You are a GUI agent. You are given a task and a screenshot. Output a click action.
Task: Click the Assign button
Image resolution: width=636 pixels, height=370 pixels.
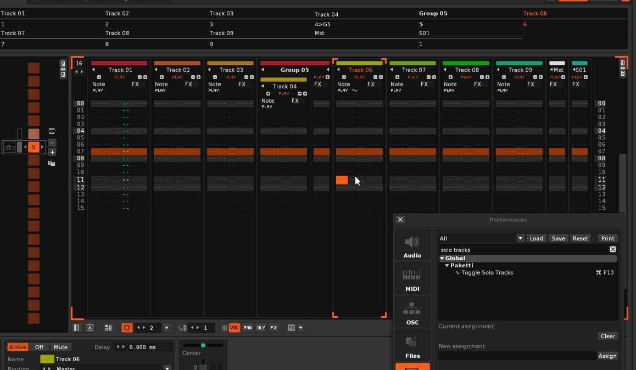click(x=607, y=356)
